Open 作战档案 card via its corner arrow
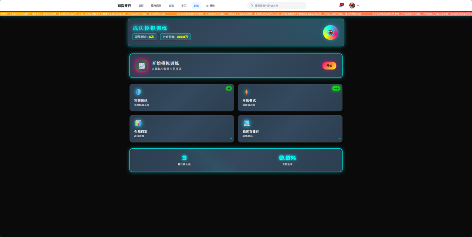The width and height of the screenshot is (472, 237). coord(231,138)
